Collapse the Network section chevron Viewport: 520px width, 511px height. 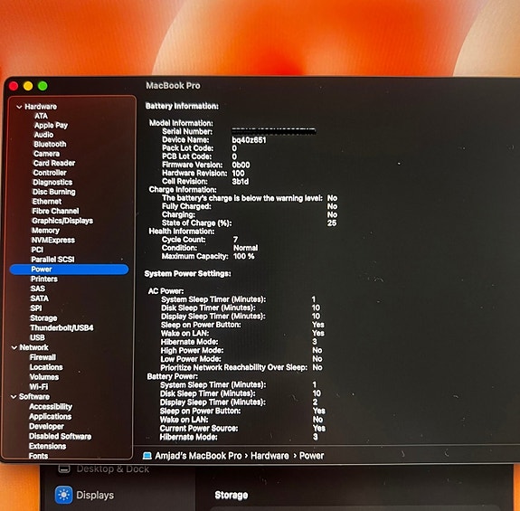pyautogui.click(x=14, y=347)
